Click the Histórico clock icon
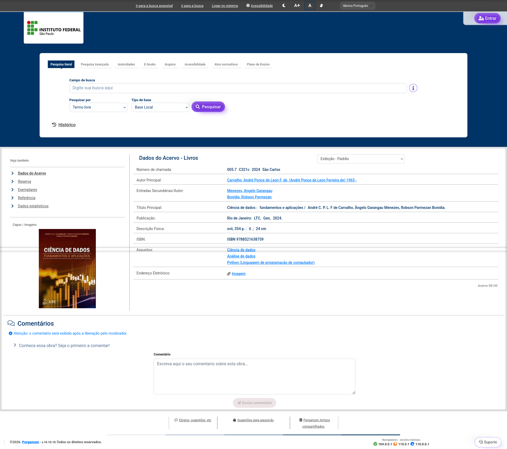This screenshot has width=507, height=449. pyautogui.click(x=54, y=125)
